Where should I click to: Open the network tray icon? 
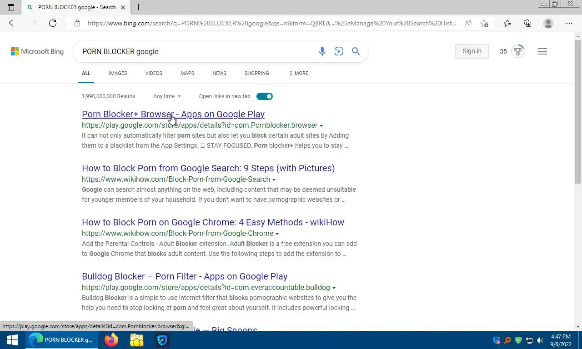pyautogui.click(x=529, y=340)
